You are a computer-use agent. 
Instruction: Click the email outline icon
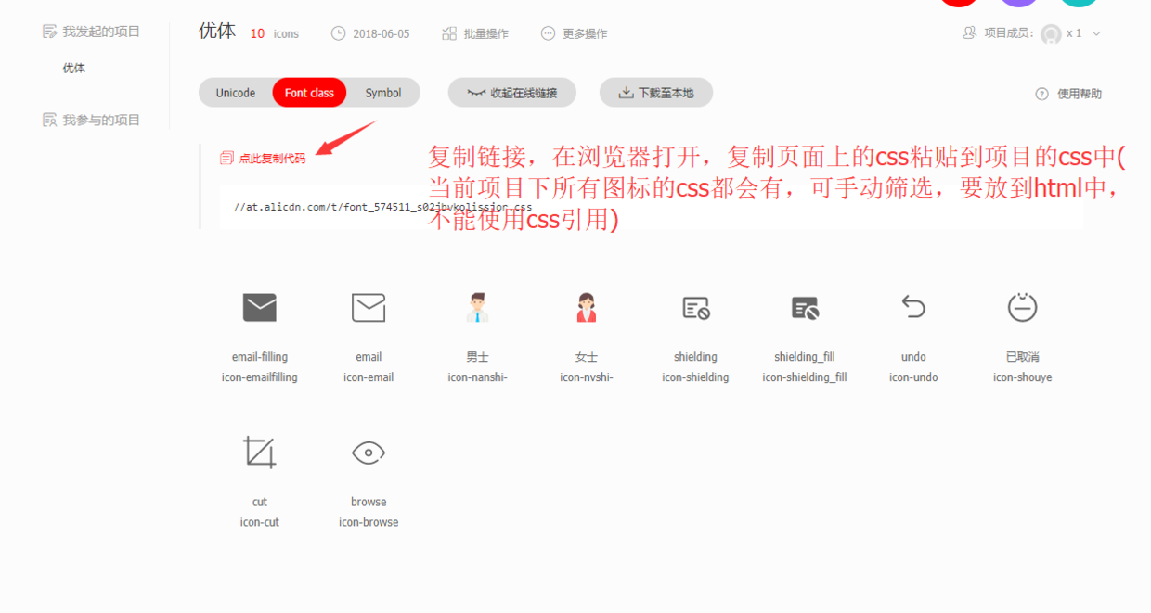(x=368, y=307)
